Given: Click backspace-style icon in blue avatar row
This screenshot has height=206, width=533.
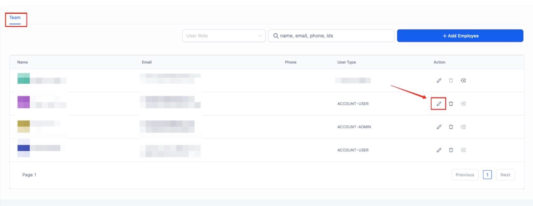Looking at the screenshot, I should click(463, 150).
